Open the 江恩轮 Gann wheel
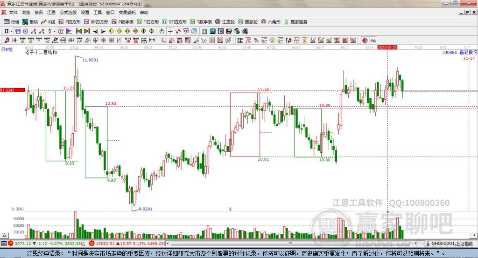 (225, 22)
